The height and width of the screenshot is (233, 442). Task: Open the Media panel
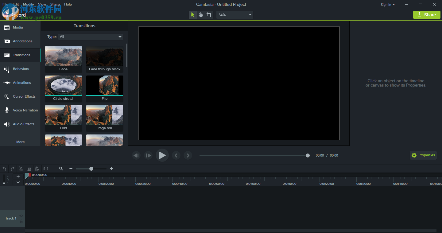point(18,27)
